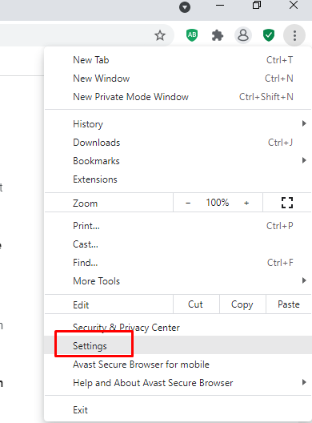Click the Paste button in Edit row
Viewport: 312px width, 423px height.
289,304
